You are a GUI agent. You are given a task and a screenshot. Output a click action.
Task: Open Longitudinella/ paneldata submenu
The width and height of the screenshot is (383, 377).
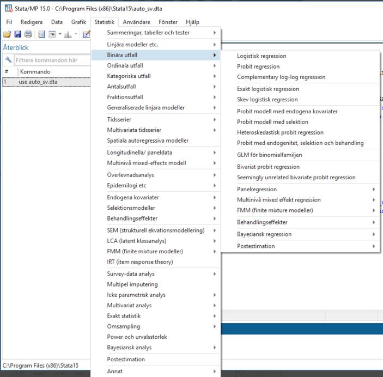(x=156, y=153)
